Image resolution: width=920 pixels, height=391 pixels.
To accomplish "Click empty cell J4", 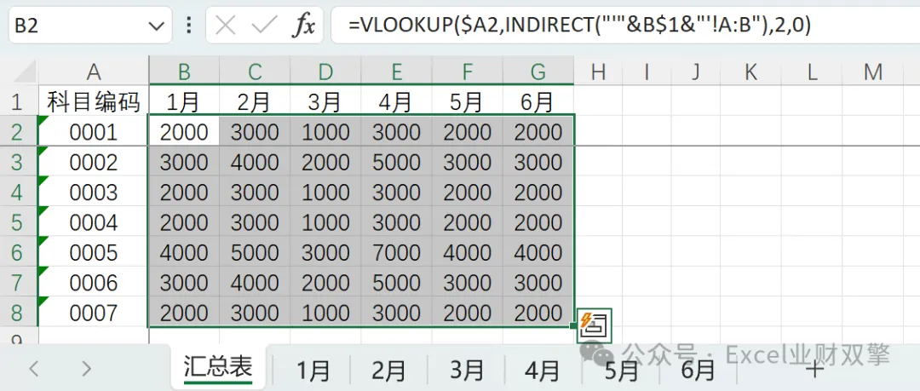I will click(696, 192).
